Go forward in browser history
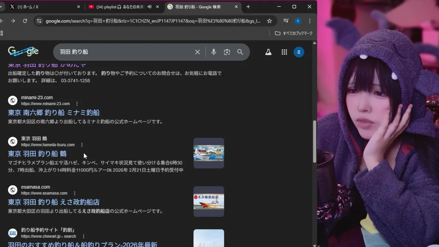Viewport: 439px width, 247px height. click(13, 21)
